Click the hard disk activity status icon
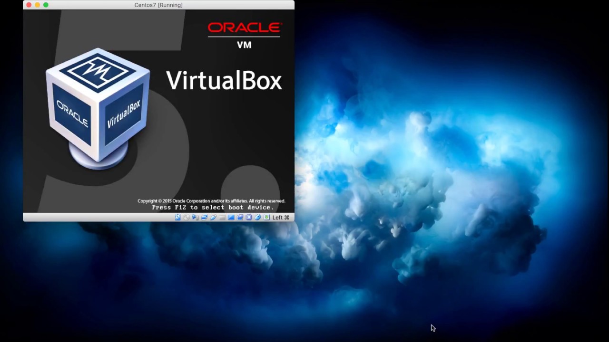The height and width of the screenshot is (342, 609). pyautogui.click(x=178, y=217)
